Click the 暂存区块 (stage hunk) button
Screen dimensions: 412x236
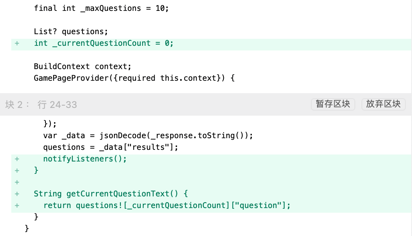pos(333,104)
